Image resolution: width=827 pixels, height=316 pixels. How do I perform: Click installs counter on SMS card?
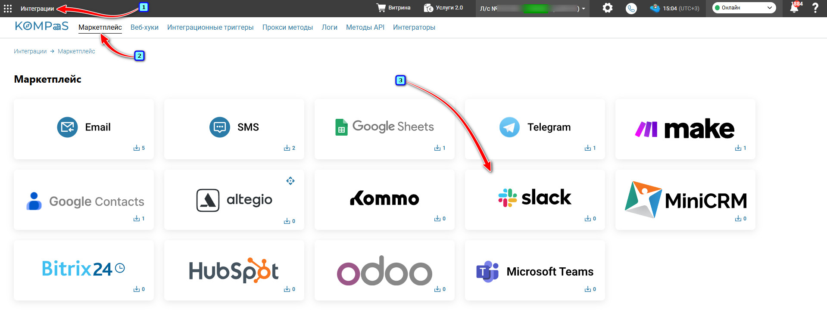point(290,148)
